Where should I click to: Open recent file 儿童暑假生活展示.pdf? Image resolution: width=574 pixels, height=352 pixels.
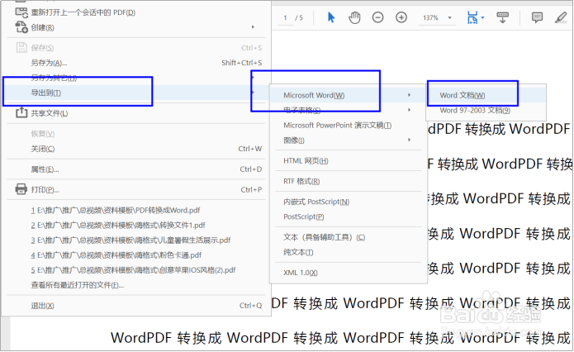pos(130,240)
